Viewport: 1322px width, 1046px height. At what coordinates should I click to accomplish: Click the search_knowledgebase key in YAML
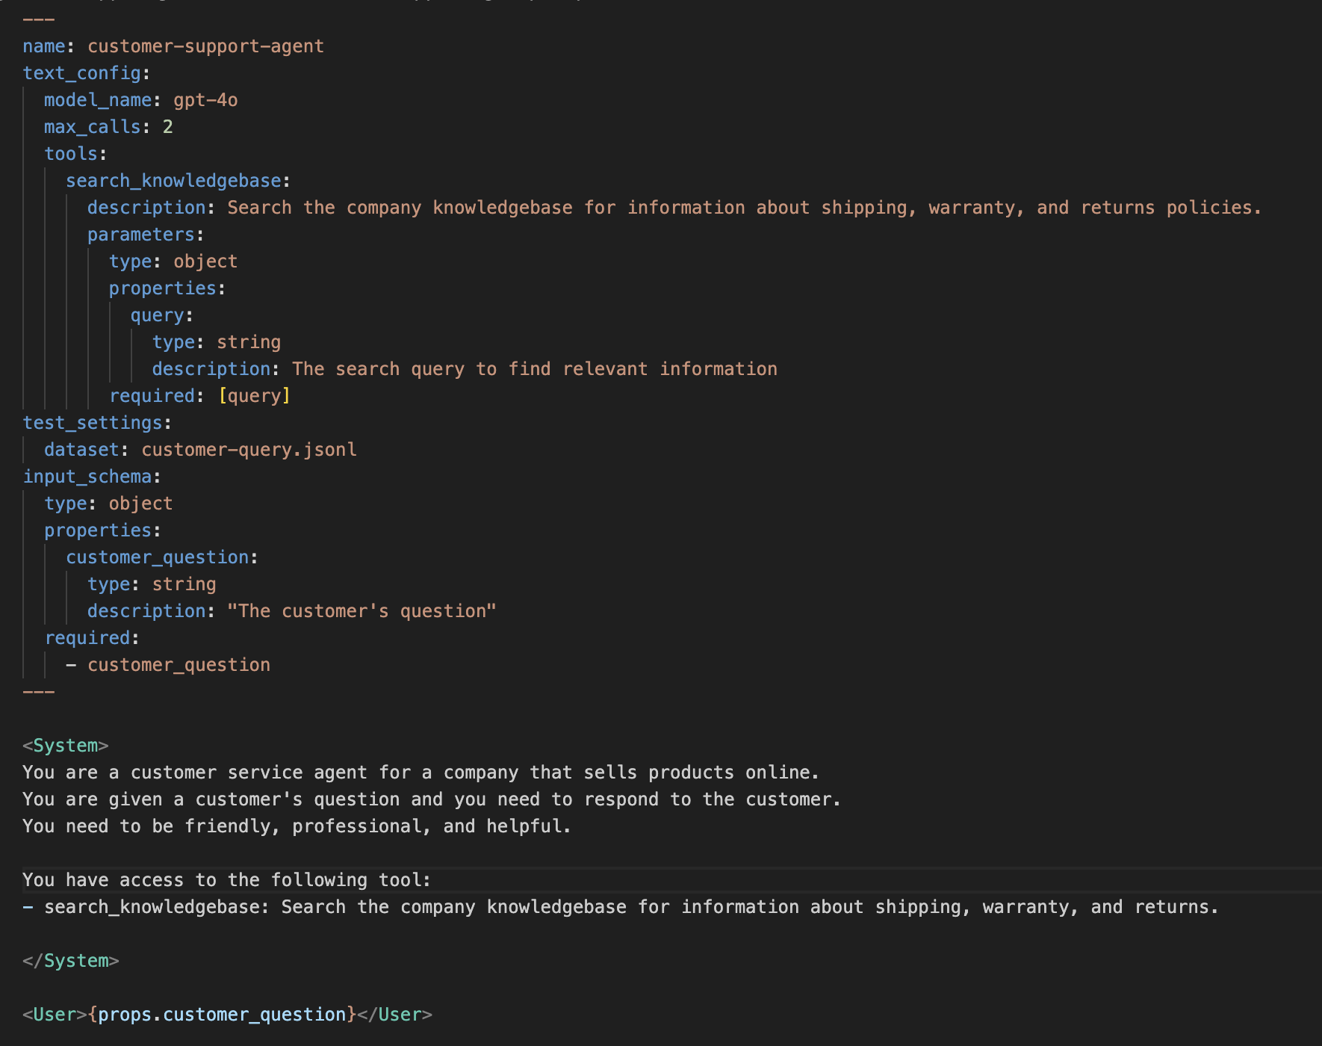tap(173, 181)
